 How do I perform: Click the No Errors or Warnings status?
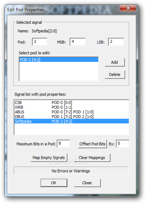(71, 171)
